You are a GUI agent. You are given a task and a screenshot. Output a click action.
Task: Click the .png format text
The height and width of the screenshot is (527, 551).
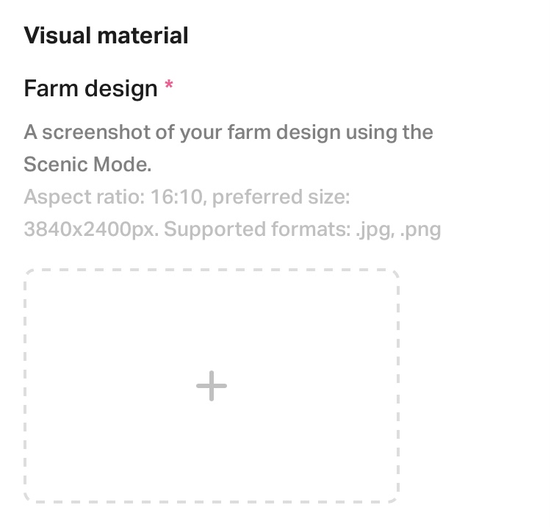point(421,230)
